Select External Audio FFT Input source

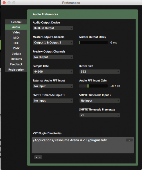pyautogui.click(x=53, y=86)
